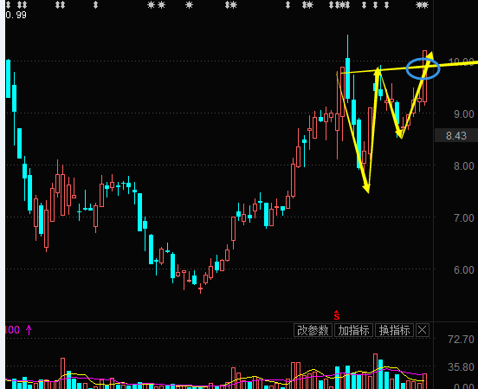Click the rightmost star markers at the top
The image size is (478, 389).
[423, 4]
